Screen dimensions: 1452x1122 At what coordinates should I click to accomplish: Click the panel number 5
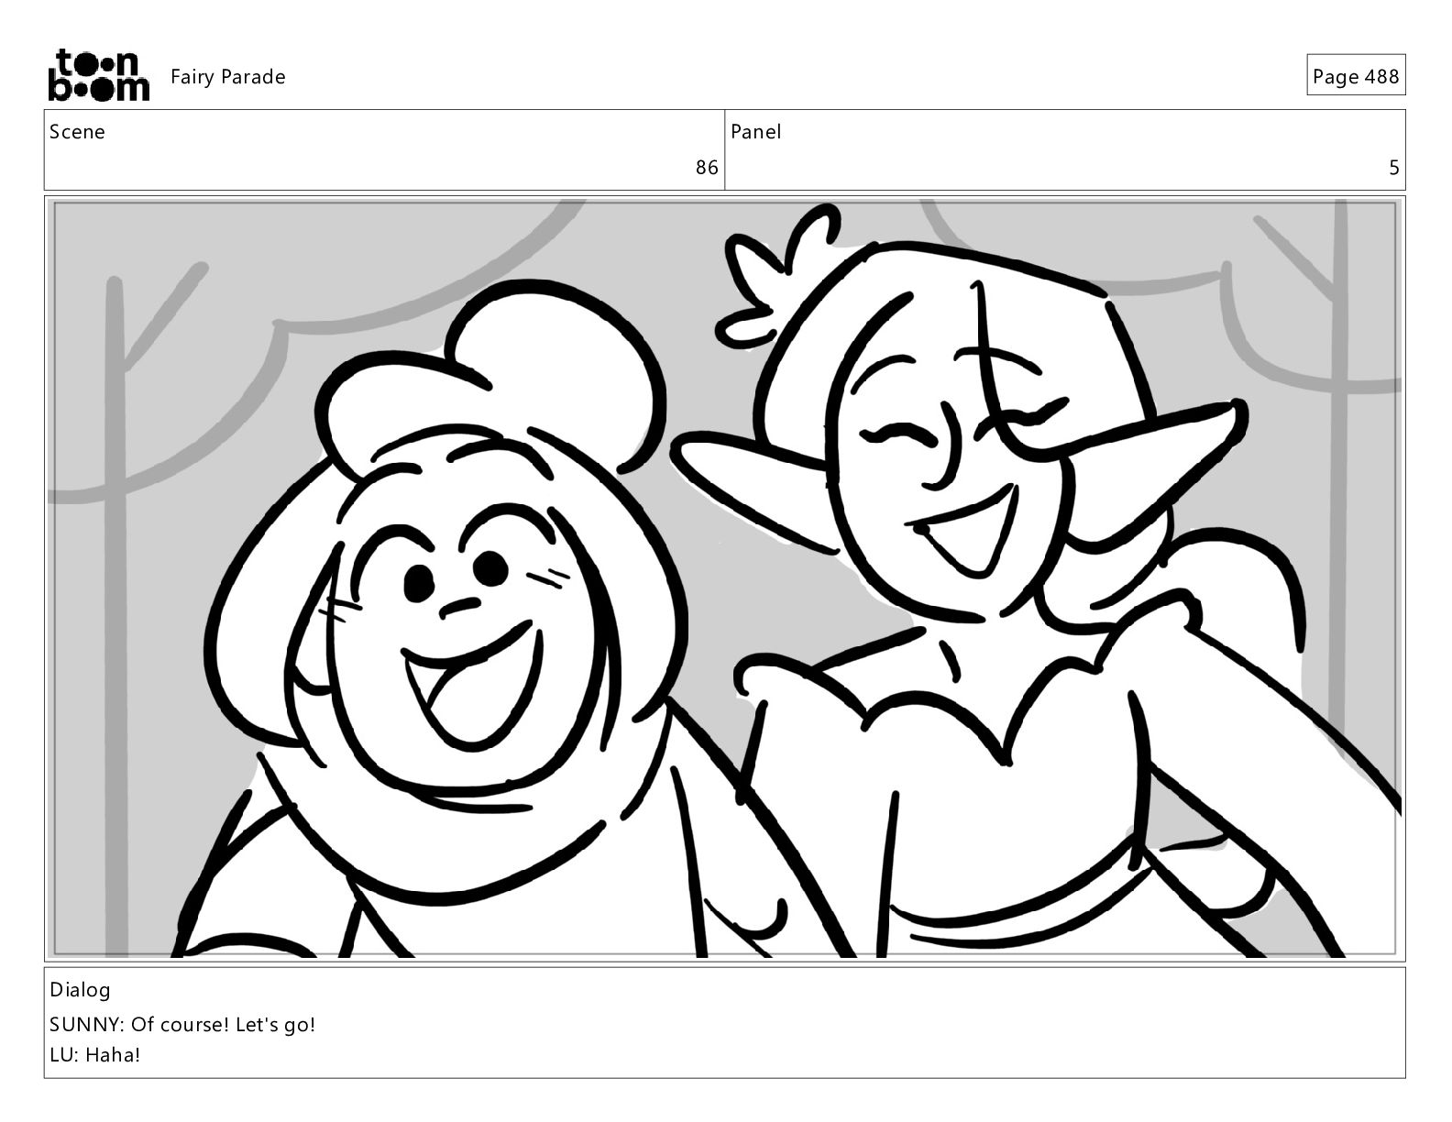pyautogui.click(x=1394, y=168)
